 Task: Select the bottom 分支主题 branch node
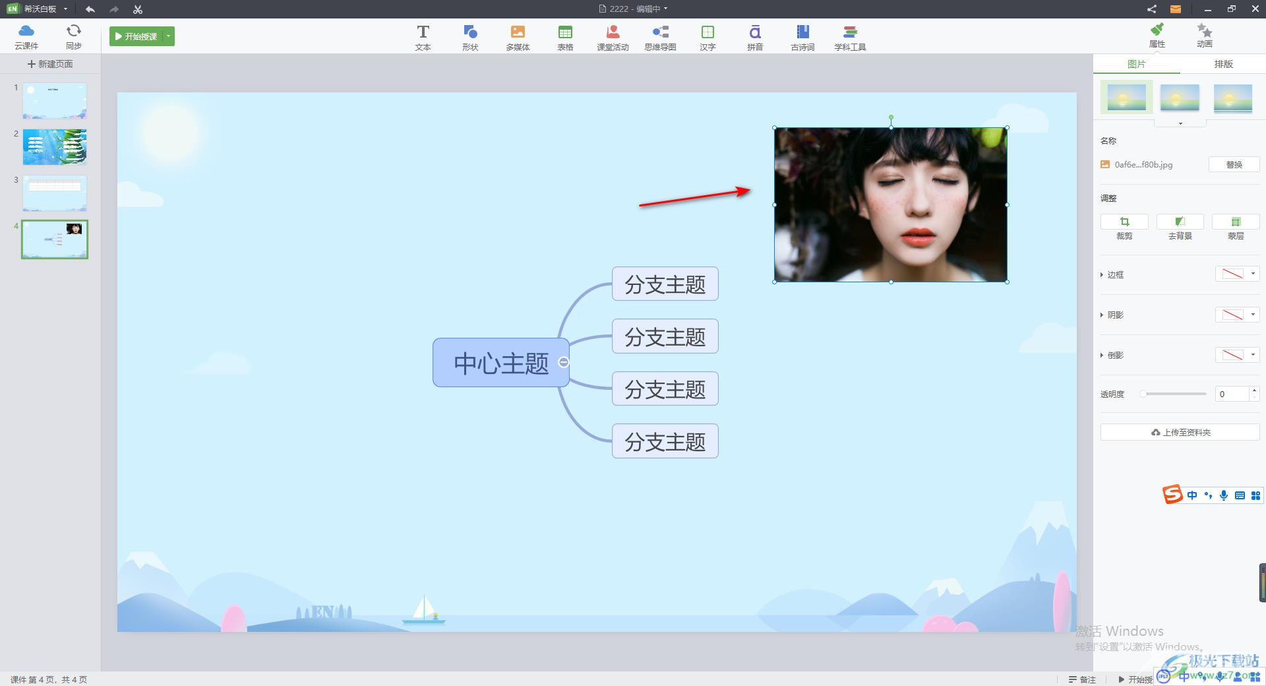665,441
